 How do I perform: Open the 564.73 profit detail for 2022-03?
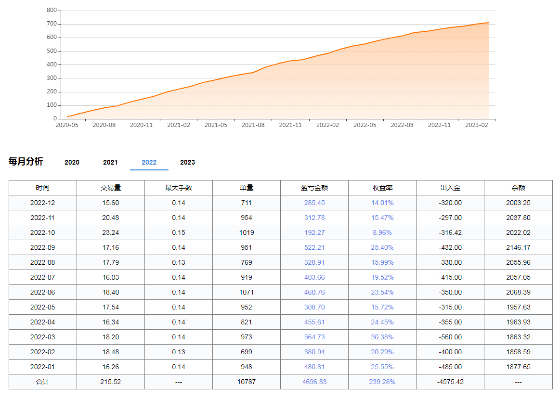pos(313,337)
